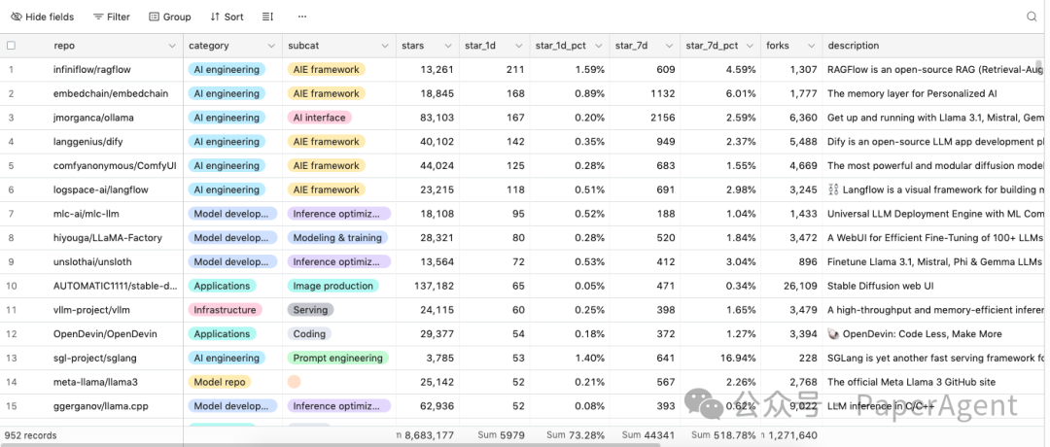1050x447 pixels.
Task: Click the AI engineering tag for ragflow
Action: pos(227,70)
